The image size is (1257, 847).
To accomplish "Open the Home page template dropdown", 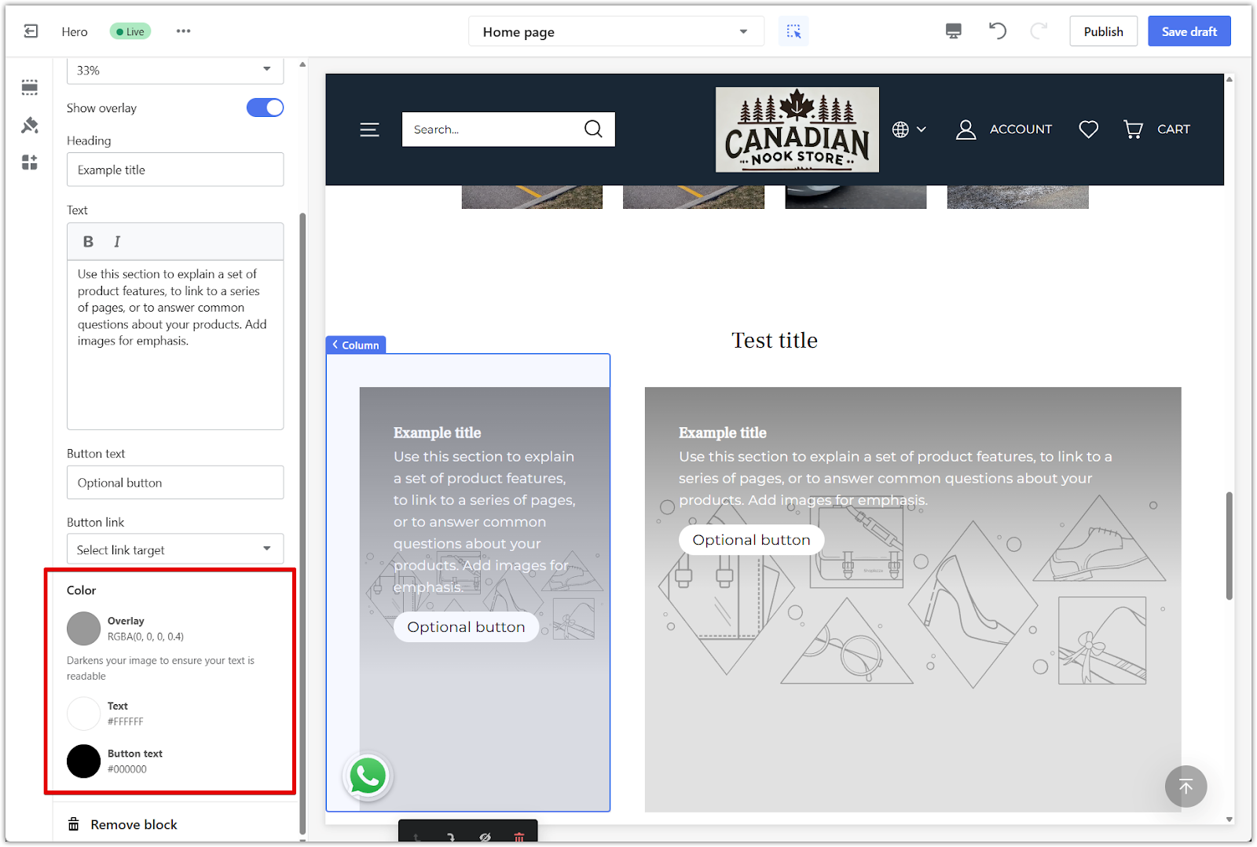I will coord(616,32).
